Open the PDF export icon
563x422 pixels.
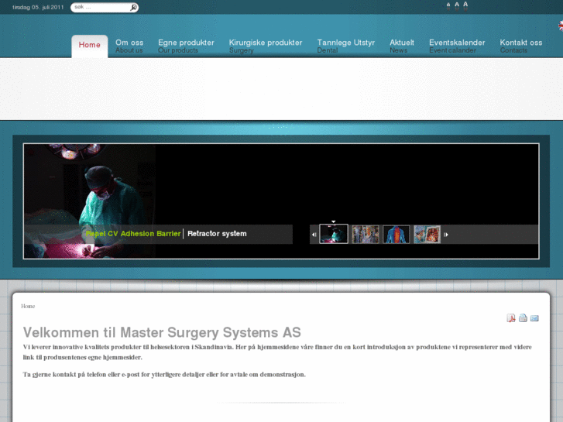pyautogui.click(x=511, y=318)
